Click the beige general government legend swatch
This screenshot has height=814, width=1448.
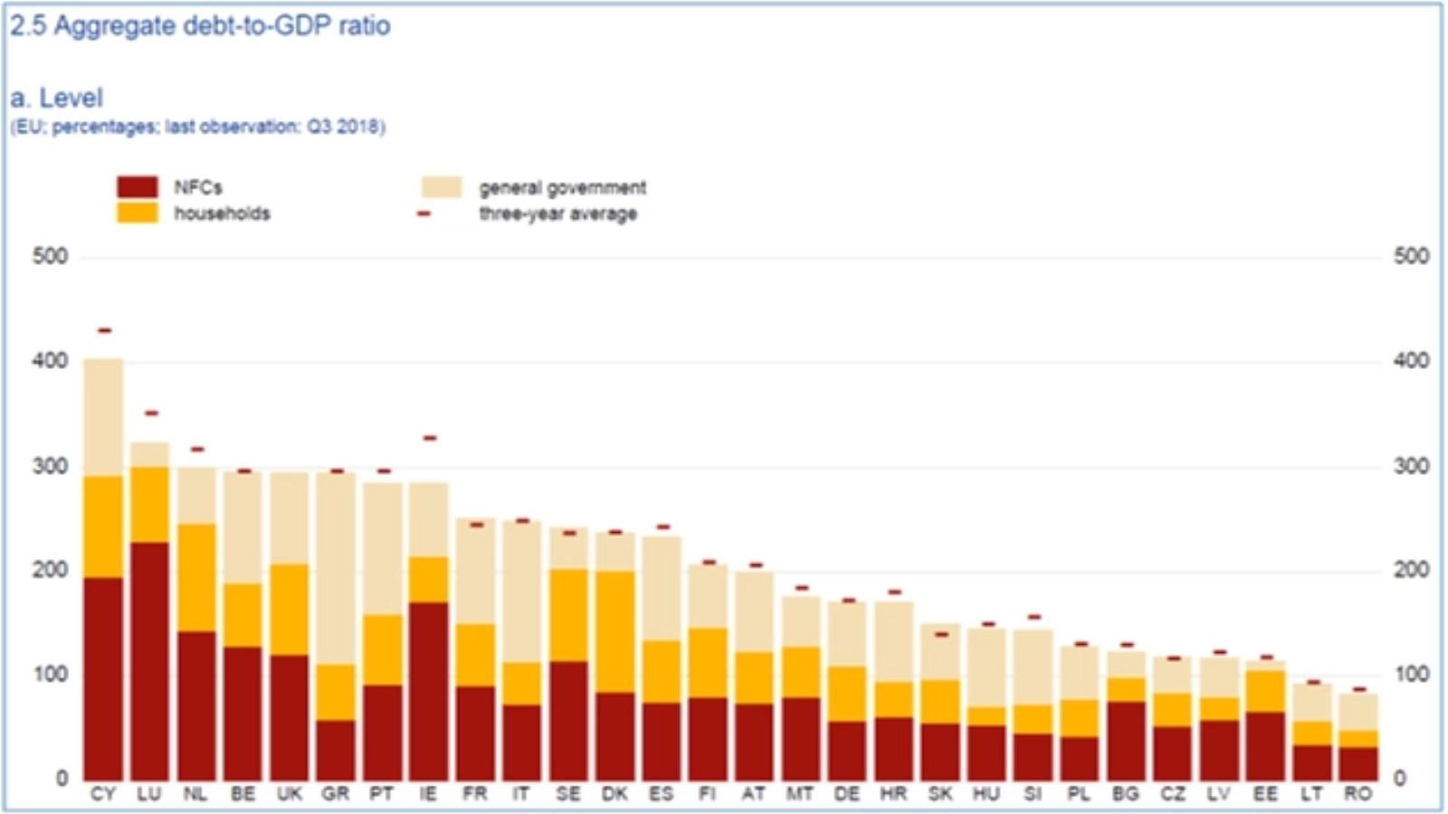(x=441, y=187)
